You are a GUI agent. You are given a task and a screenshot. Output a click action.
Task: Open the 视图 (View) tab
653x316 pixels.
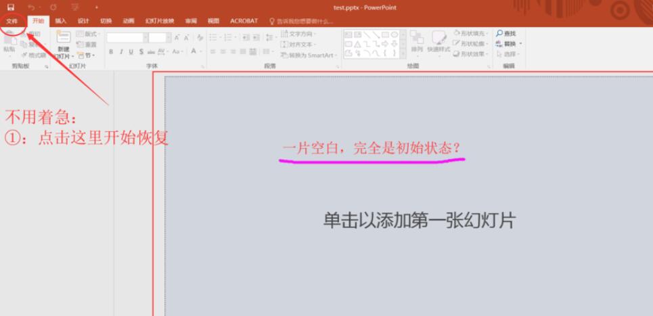coord(214,21)
